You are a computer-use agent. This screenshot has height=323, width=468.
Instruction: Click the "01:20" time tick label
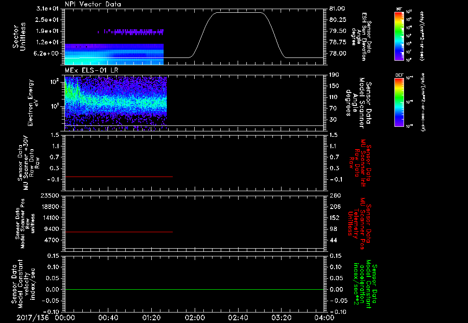pyautogui.click(x=151, y=318)
